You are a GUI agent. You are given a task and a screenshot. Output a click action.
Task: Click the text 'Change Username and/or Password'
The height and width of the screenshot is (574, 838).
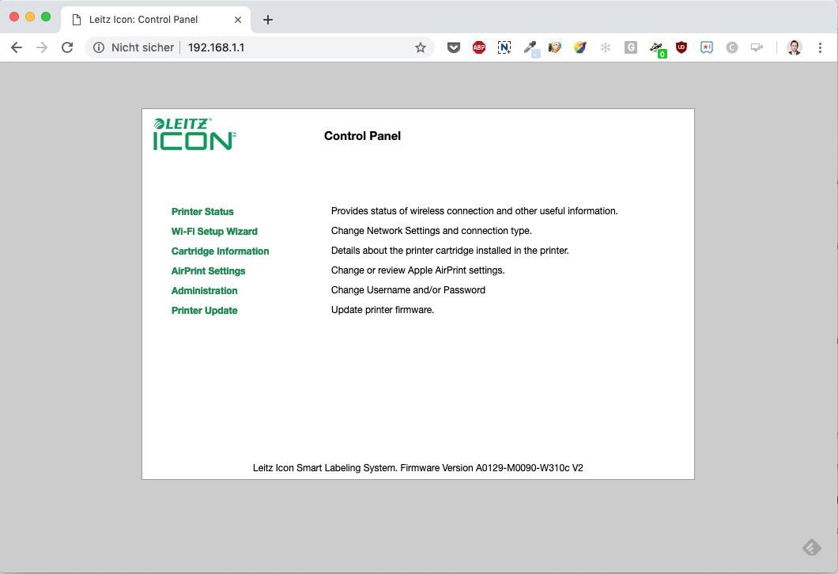tap(408, 290)
